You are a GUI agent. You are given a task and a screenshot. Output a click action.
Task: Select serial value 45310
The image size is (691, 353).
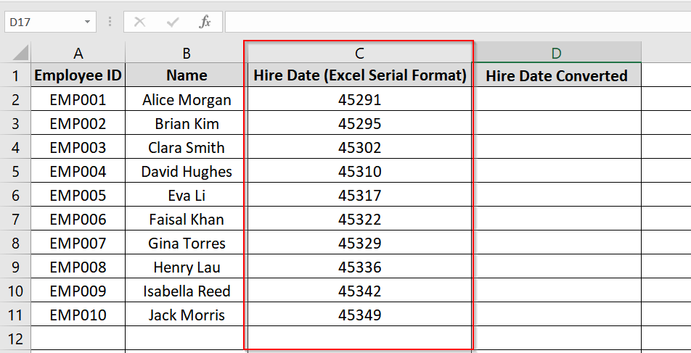359,171
